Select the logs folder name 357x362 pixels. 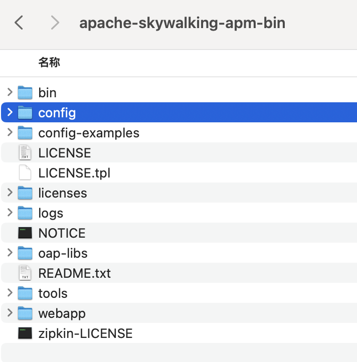click(x=51, y=213)
